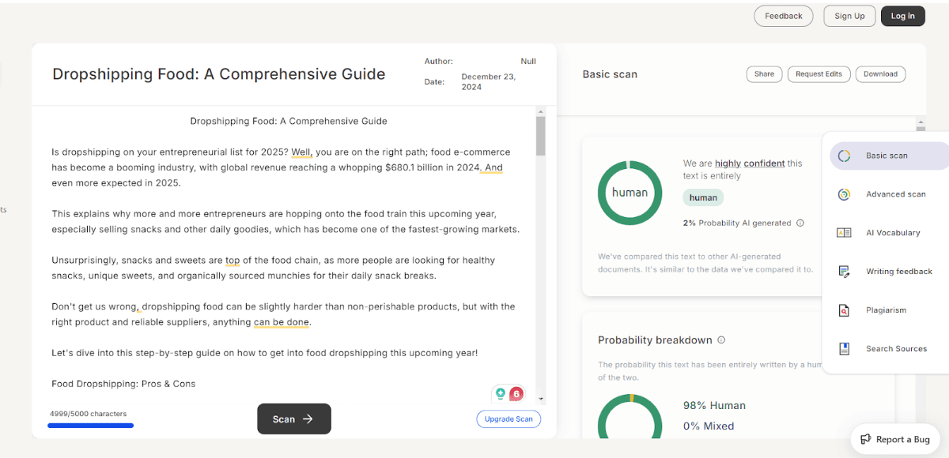Click the info icon next to Probability breakdown
Viewport: 949px width, 458px height.
[x=721, y=340]
